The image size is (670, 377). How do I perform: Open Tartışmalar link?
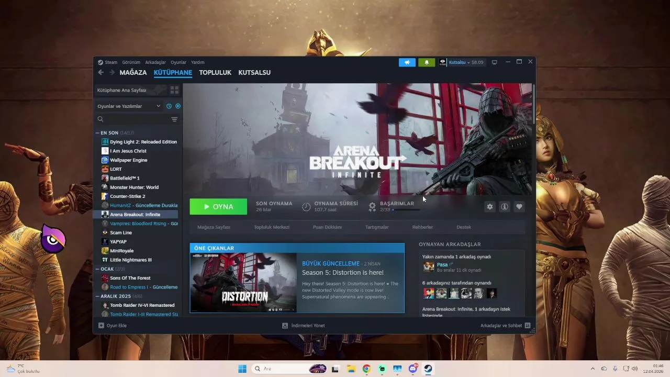pyautogui.click(x=377, y=227)
